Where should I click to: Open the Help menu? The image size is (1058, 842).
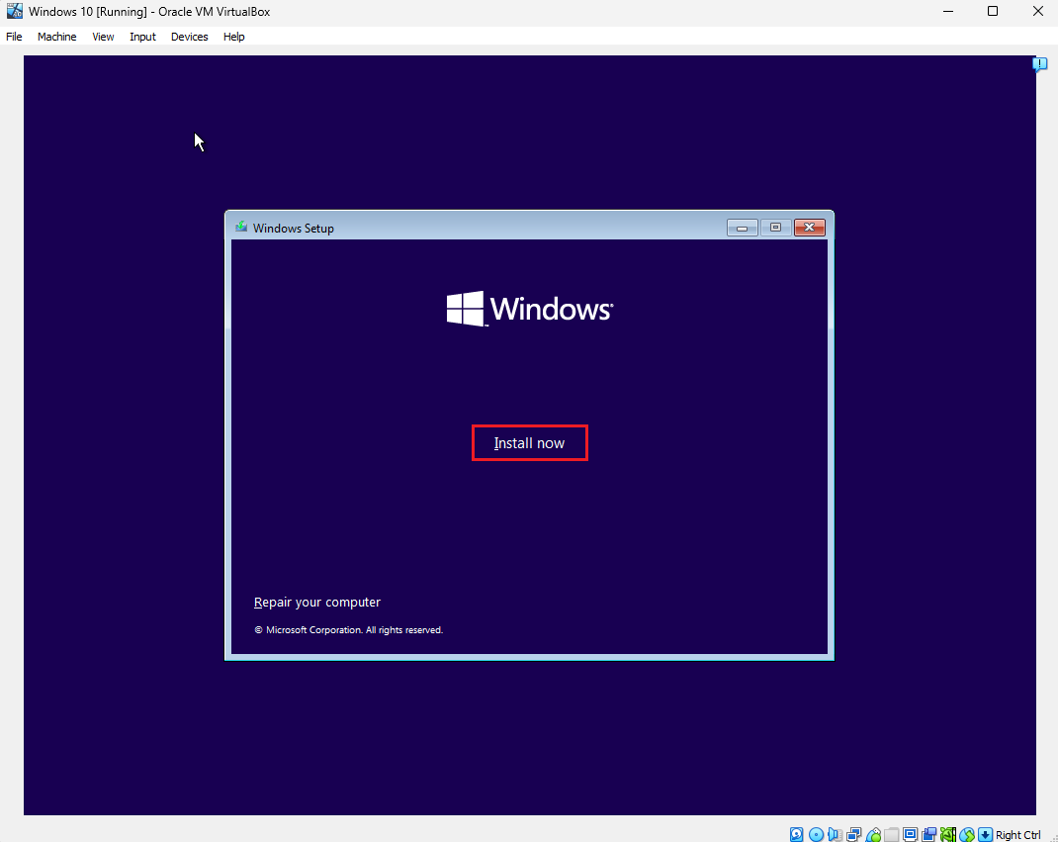click(x=234, y=37)
